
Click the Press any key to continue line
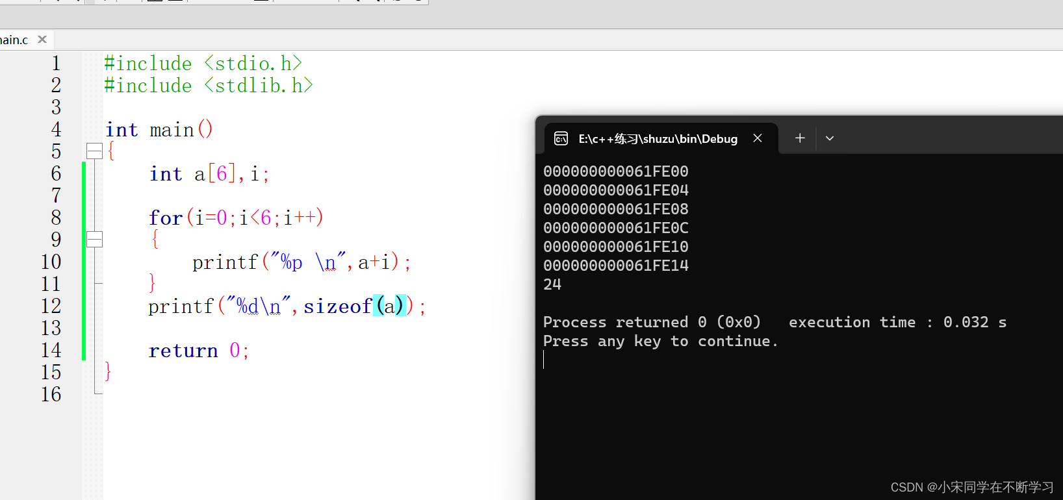[x=661, y=341]
